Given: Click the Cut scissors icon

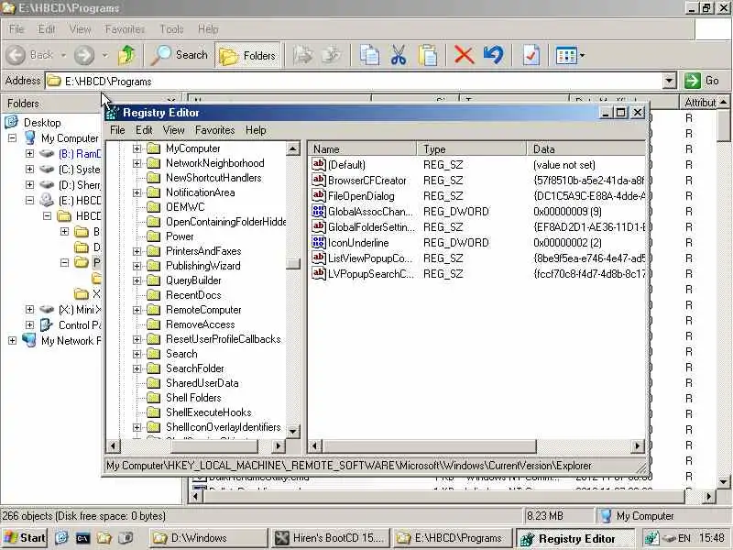Looking at the screenshot, I should 399,55.
